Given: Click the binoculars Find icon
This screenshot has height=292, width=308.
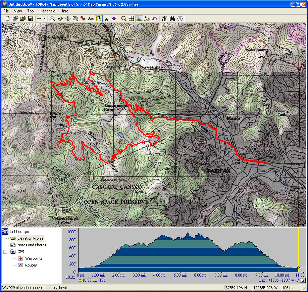Looking at the screenshot, I should click(x=172, y=18).
